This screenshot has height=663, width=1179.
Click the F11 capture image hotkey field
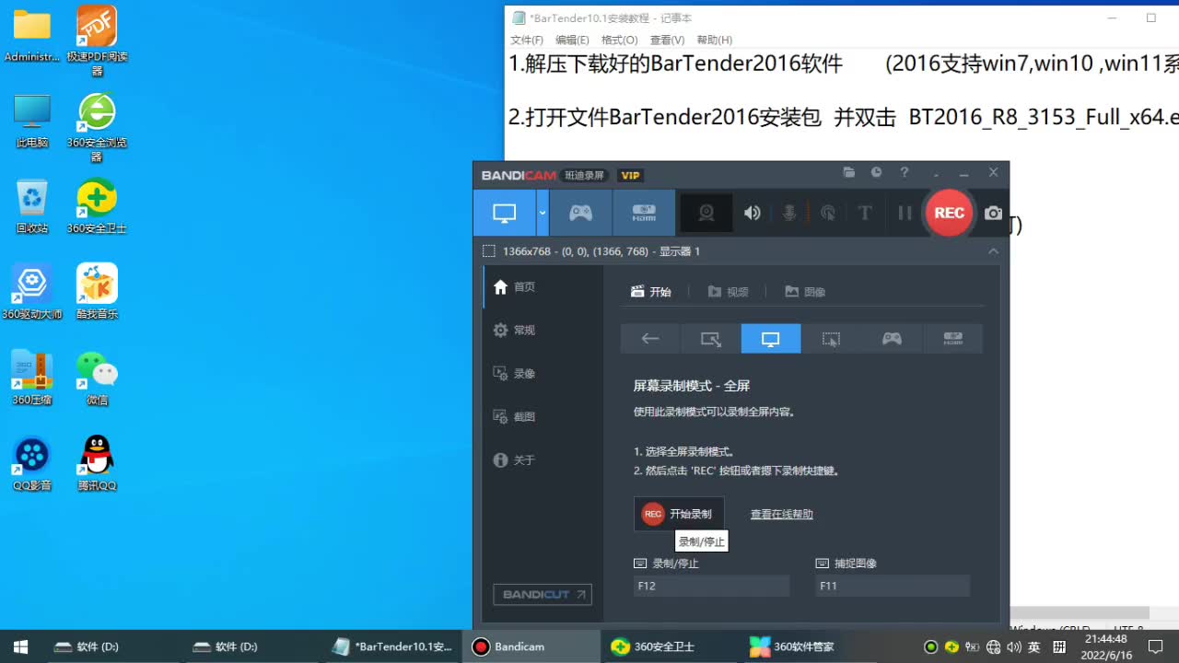tap(893, 586)
